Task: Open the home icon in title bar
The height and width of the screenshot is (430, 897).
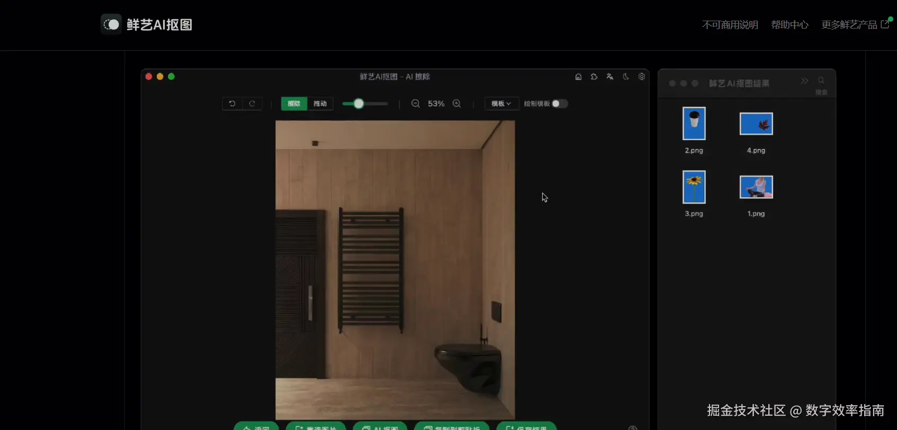Action: 578,77
